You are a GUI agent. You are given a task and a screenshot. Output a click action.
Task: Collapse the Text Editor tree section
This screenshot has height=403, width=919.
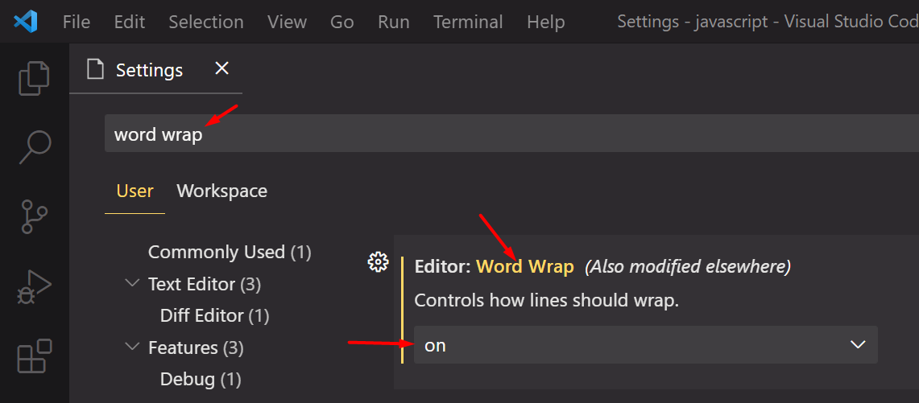coord(133,284)
